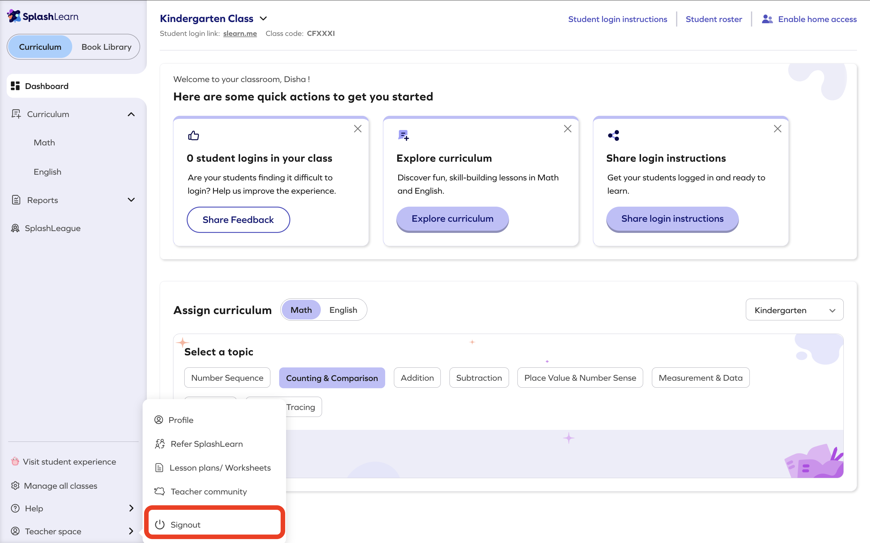Choose the Addition topic chip
This screenshot has width=870, height=543.
pos(417,377)
